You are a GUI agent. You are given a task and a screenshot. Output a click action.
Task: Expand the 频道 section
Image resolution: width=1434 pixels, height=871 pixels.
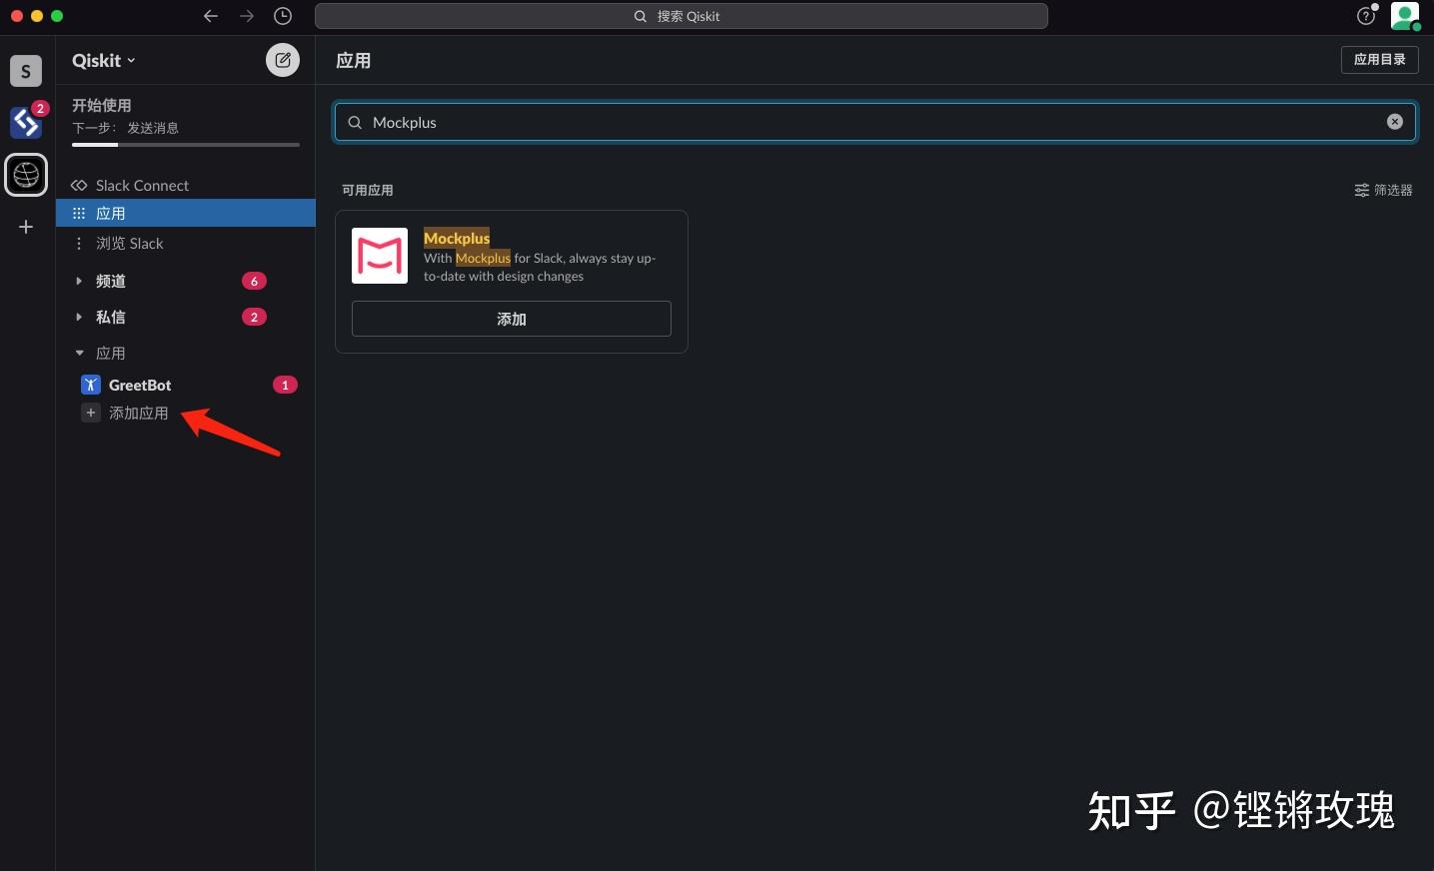click(79, 281)
